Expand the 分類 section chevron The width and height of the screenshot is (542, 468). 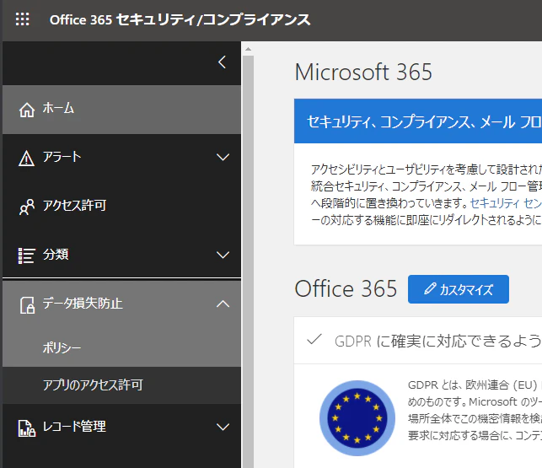click(223, 255)
